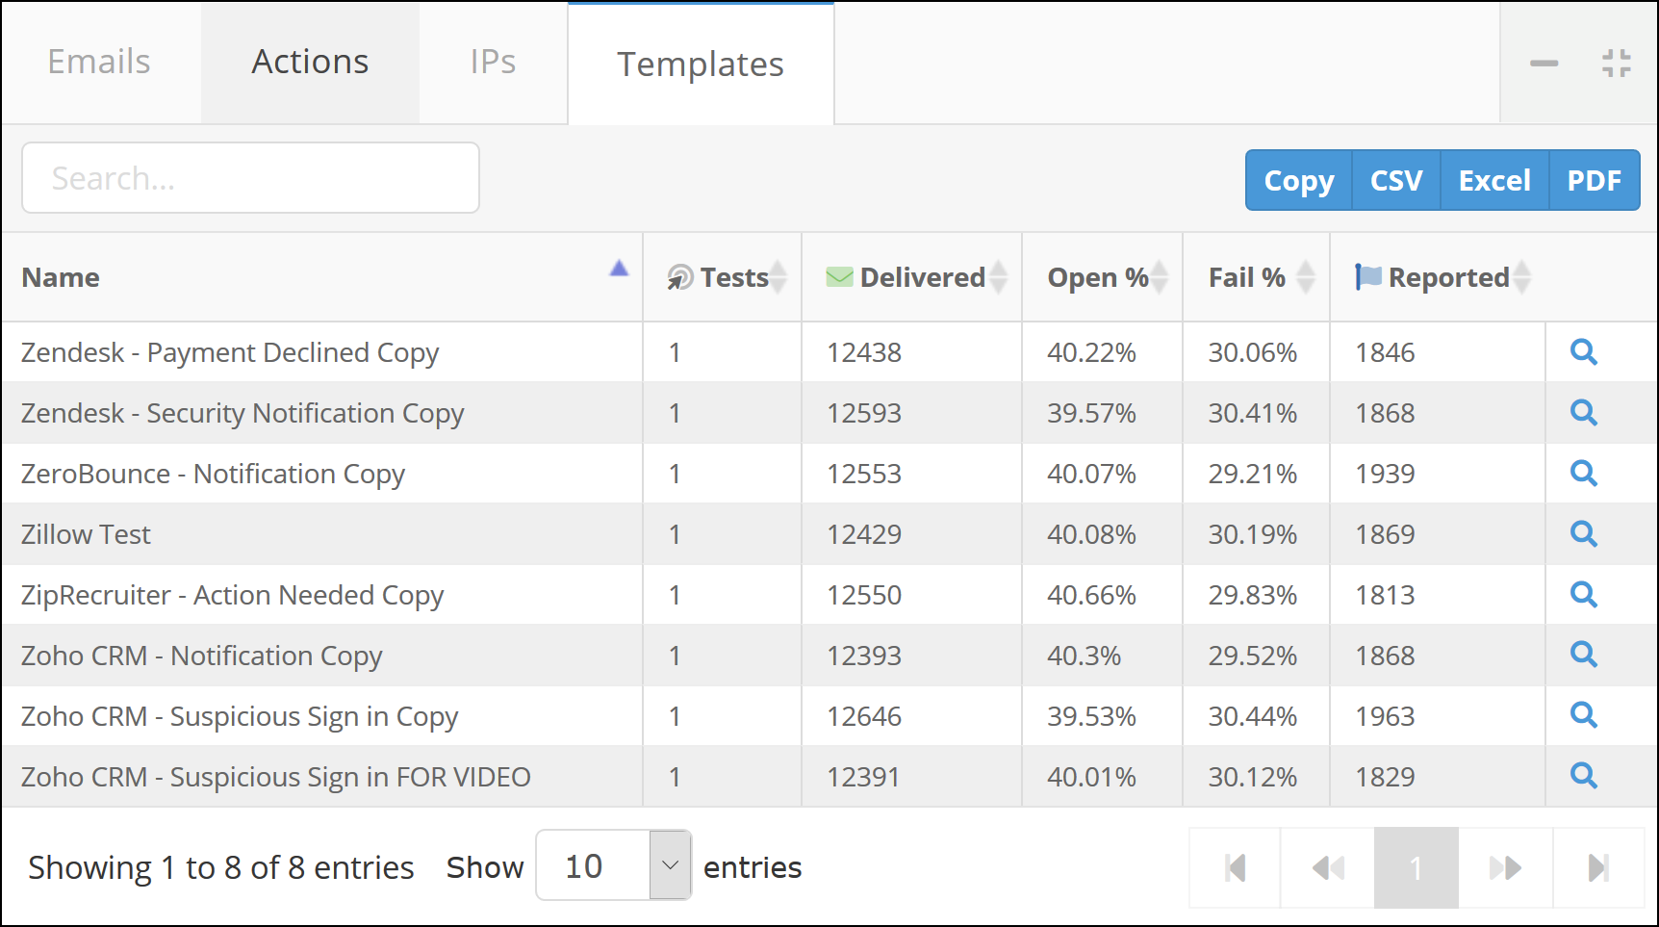1659x927 pixels.
Task: Click reported count 1813
Action: click(x=1385, y=595)
